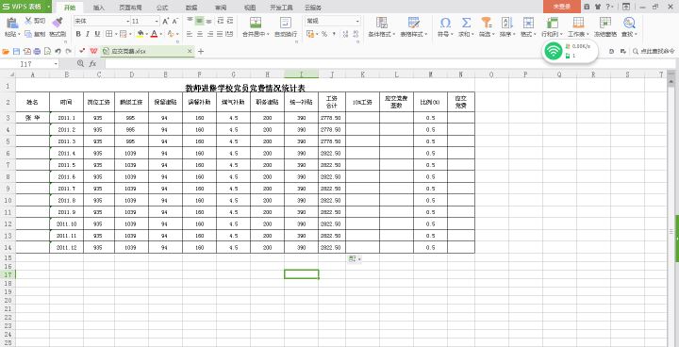Click the Copy (复制) icon
This screenshot has height=347, width=679.
point(28,34)
